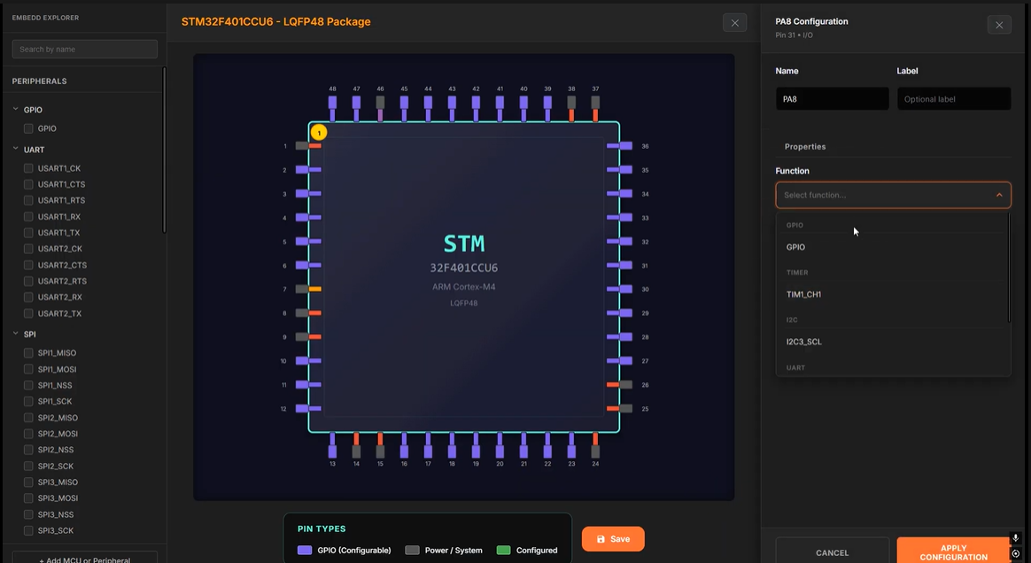The image size is (1031, 563).
Task: Click the STM chip center label
Action: point(463,243)
